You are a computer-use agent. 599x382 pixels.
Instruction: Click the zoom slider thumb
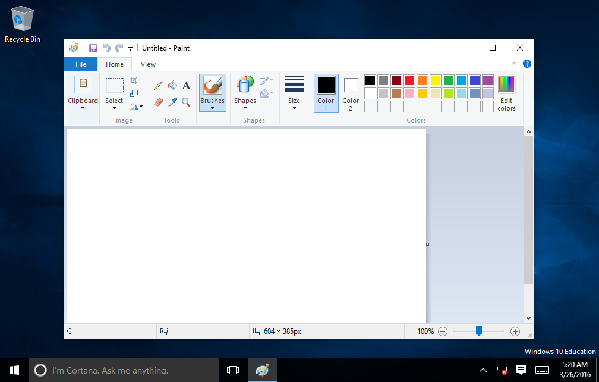(x=479, y=331)
